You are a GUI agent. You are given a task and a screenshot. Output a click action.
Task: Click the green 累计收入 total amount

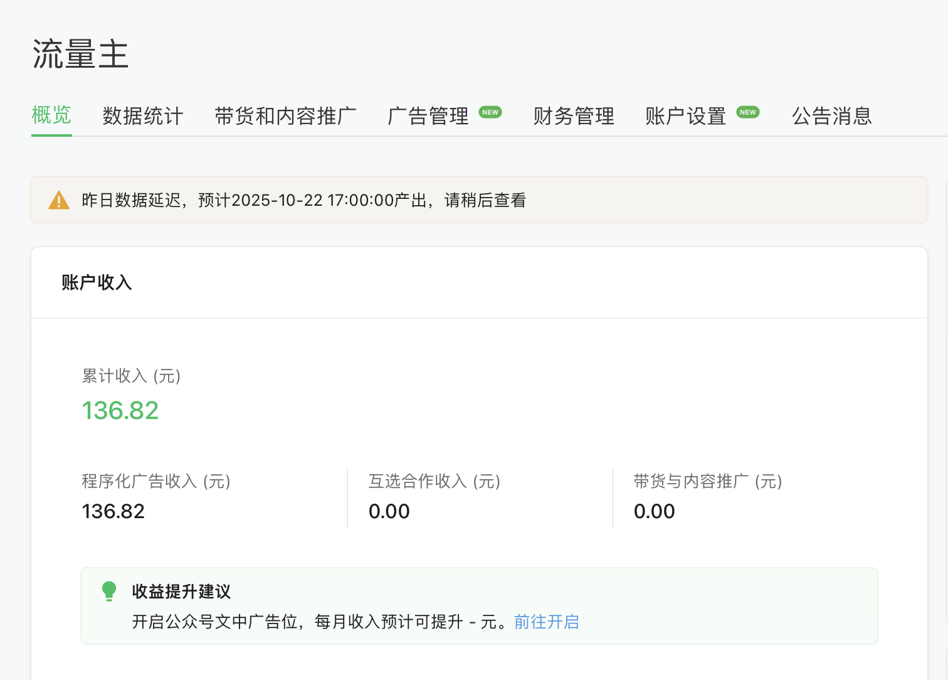120,410
